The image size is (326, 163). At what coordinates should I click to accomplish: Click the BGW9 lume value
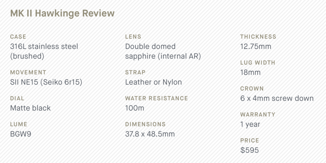[21, 134]
